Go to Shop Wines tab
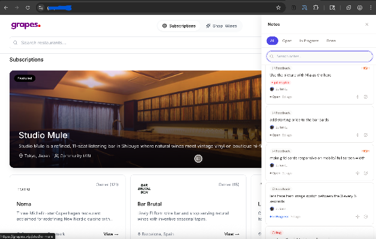This screenshot has width=376, height=239. click(x=221, y=26)
